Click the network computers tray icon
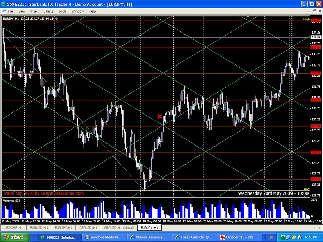 (x=287, y=237)
